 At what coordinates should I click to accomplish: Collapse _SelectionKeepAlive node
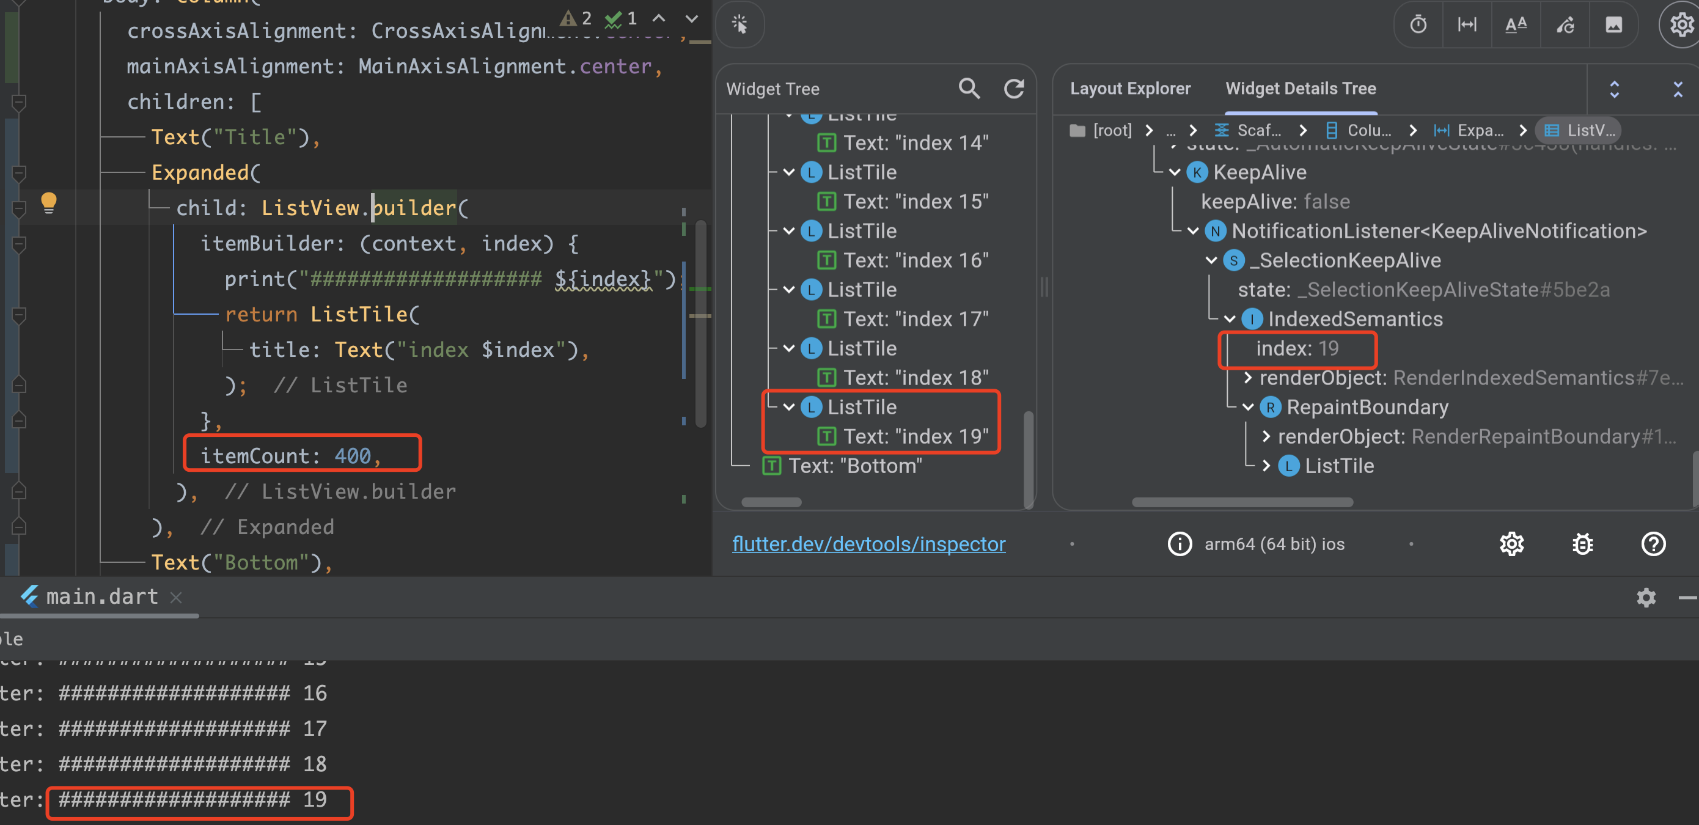tap(1211, 260)
